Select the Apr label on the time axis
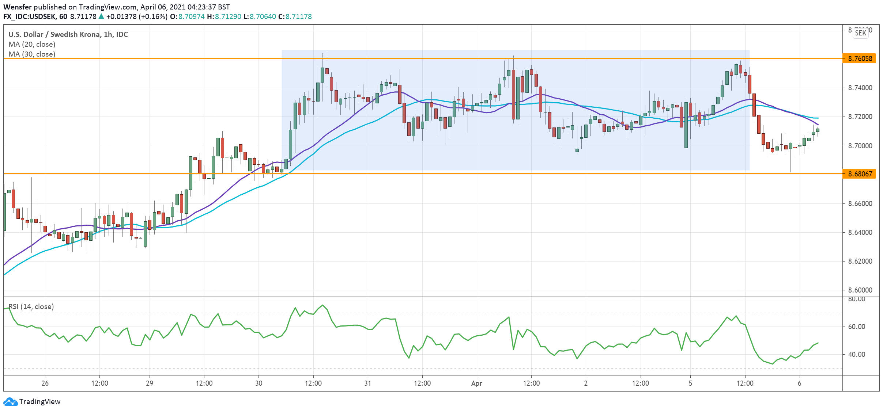This screenshot has width=883, height=412. (x=478, y=383)
